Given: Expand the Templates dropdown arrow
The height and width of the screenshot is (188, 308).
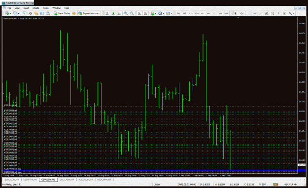Looking at the screenshot, I should (171, 13).
